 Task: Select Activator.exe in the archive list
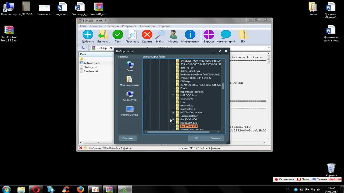[92, 63]
